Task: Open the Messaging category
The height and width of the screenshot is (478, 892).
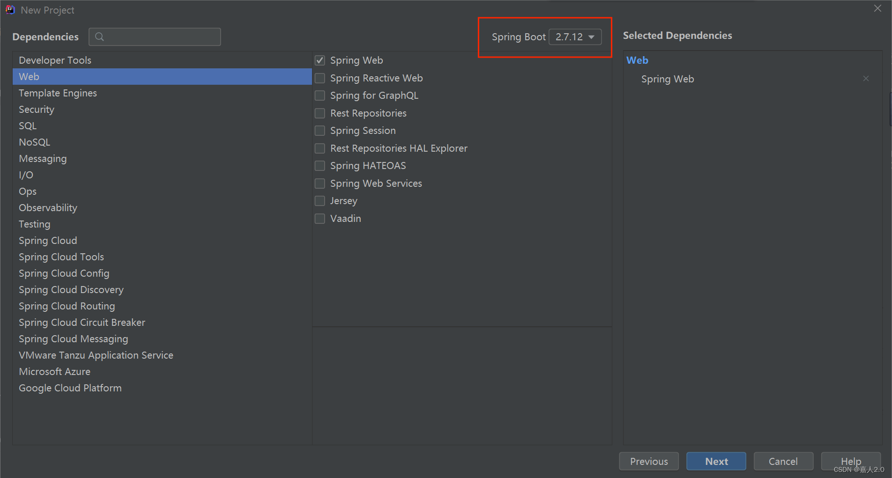Action: point(162,158)
